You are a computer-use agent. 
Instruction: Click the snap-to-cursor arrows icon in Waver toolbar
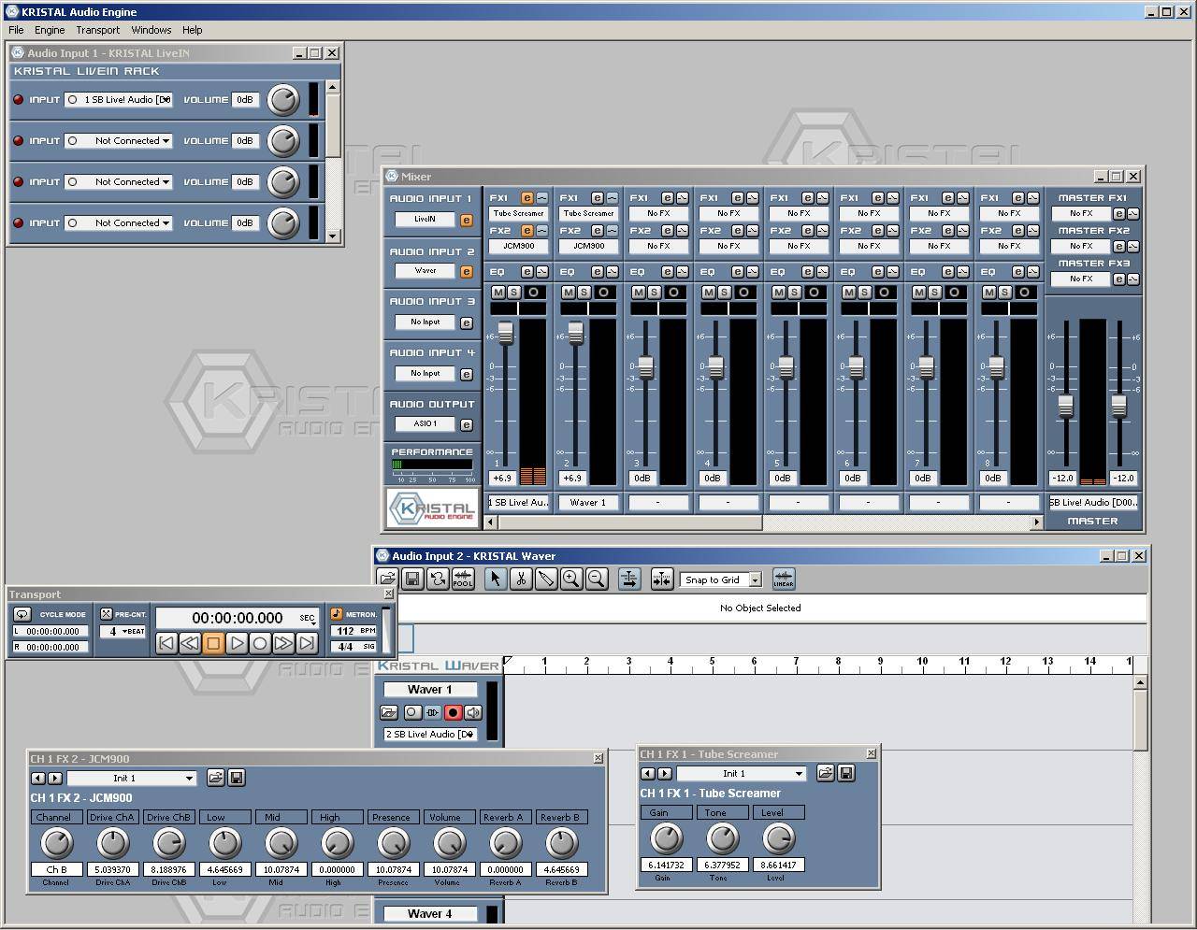tap(661, 579)
